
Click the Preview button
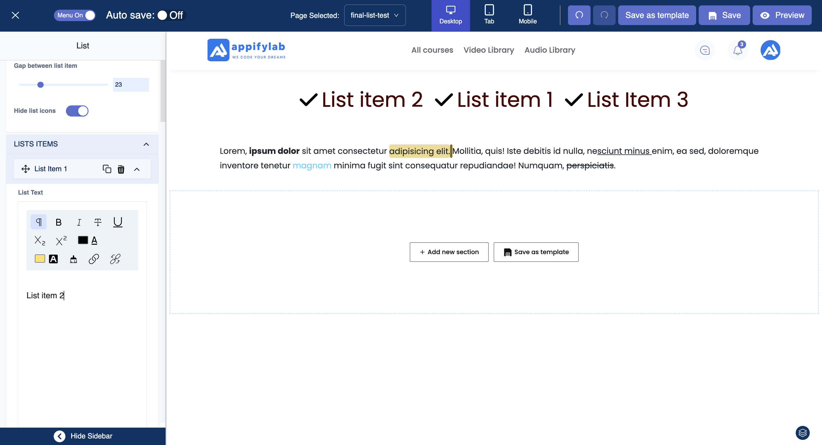tap(782, 15)
